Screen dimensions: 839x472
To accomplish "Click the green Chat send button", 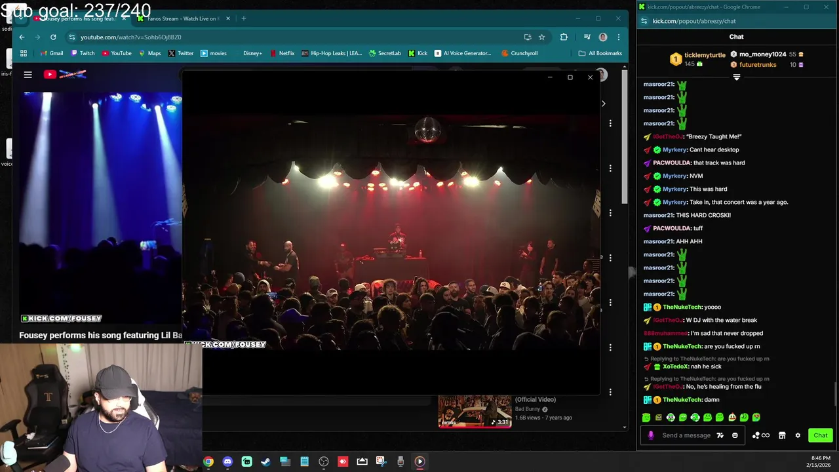I will (821, 435).
